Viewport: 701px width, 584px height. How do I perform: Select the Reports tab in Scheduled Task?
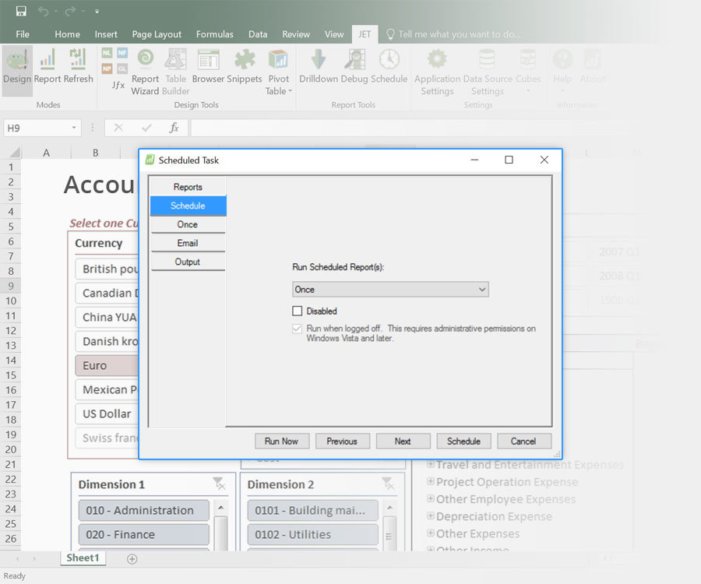pyautogui.click(x=188, y=187)
